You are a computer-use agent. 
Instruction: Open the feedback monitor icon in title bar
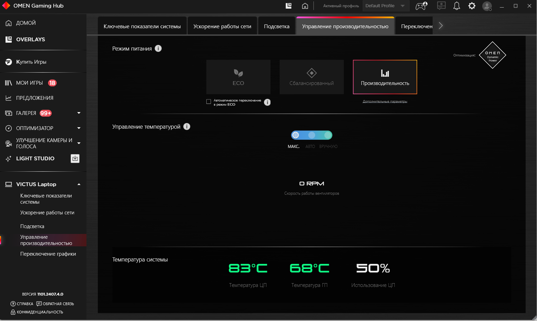point(441,6)
